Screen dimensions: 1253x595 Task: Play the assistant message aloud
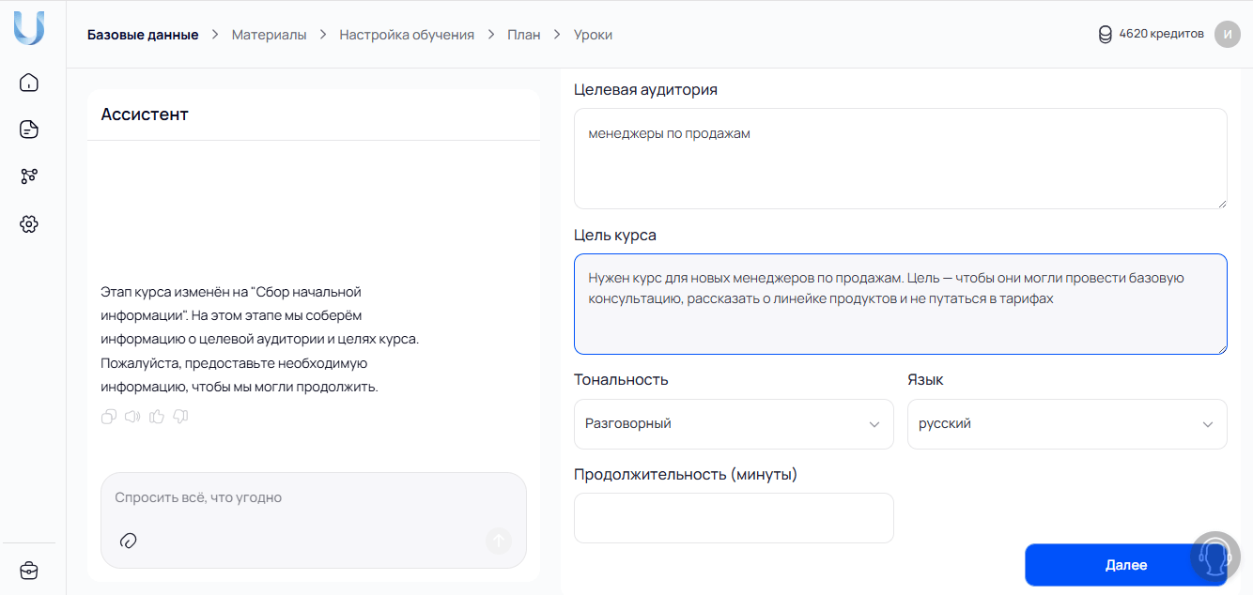pyautogui.click(x=132, y=416)
